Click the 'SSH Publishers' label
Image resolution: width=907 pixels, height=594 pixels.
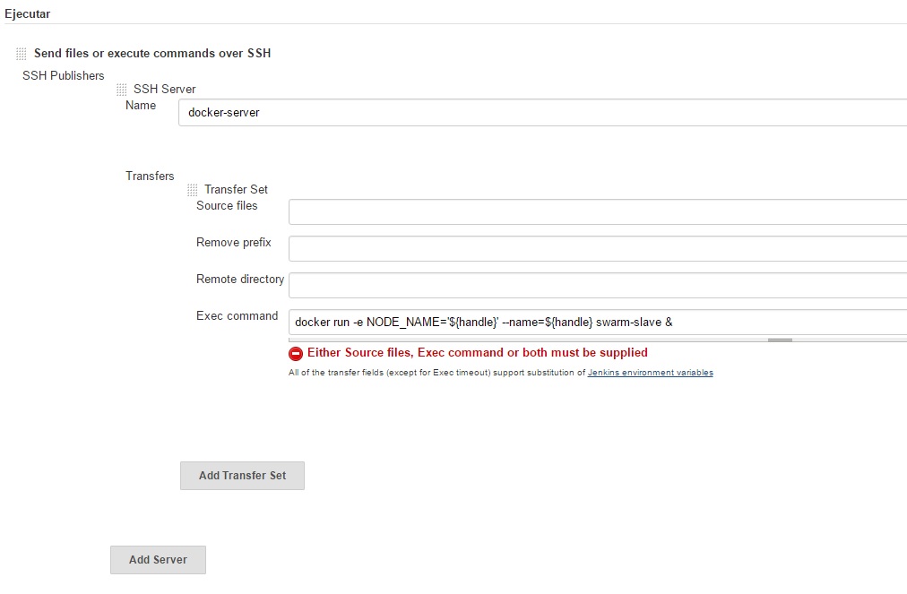pos(63,76)
